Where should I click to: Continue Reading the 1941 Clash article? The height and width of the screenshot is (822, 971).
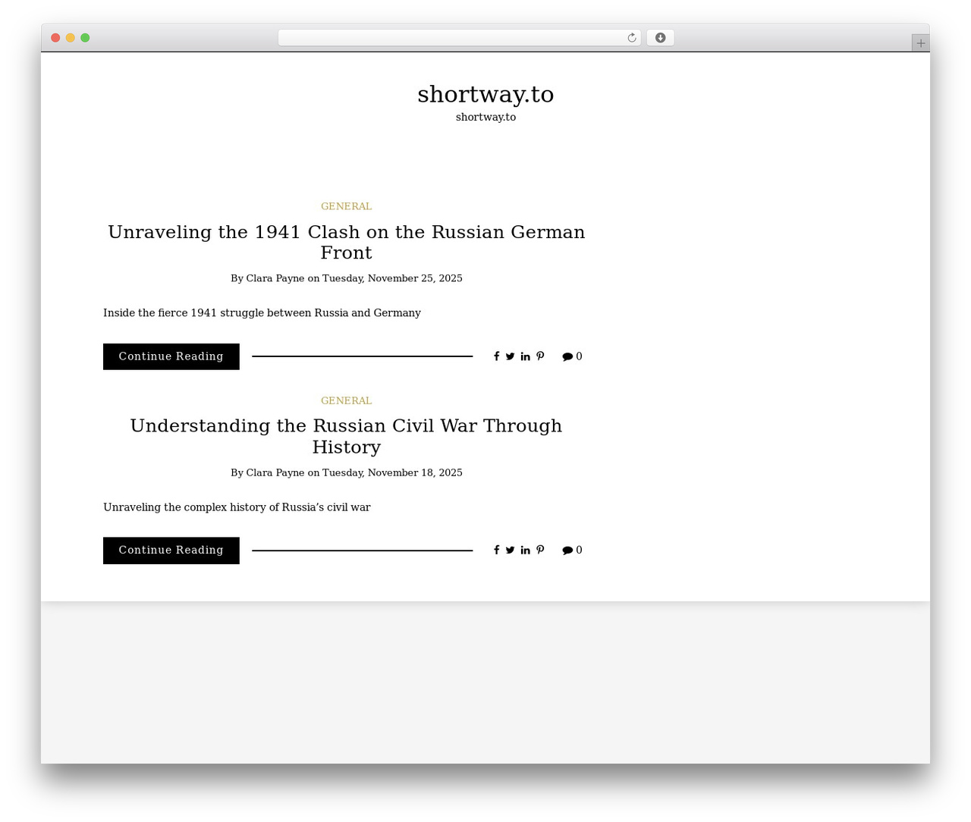[171, 356]
